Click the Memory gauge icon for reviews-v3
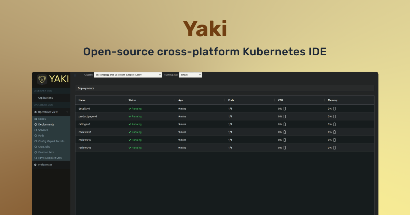This screenshot has width=410, height=215. click(x=334, y=148)
